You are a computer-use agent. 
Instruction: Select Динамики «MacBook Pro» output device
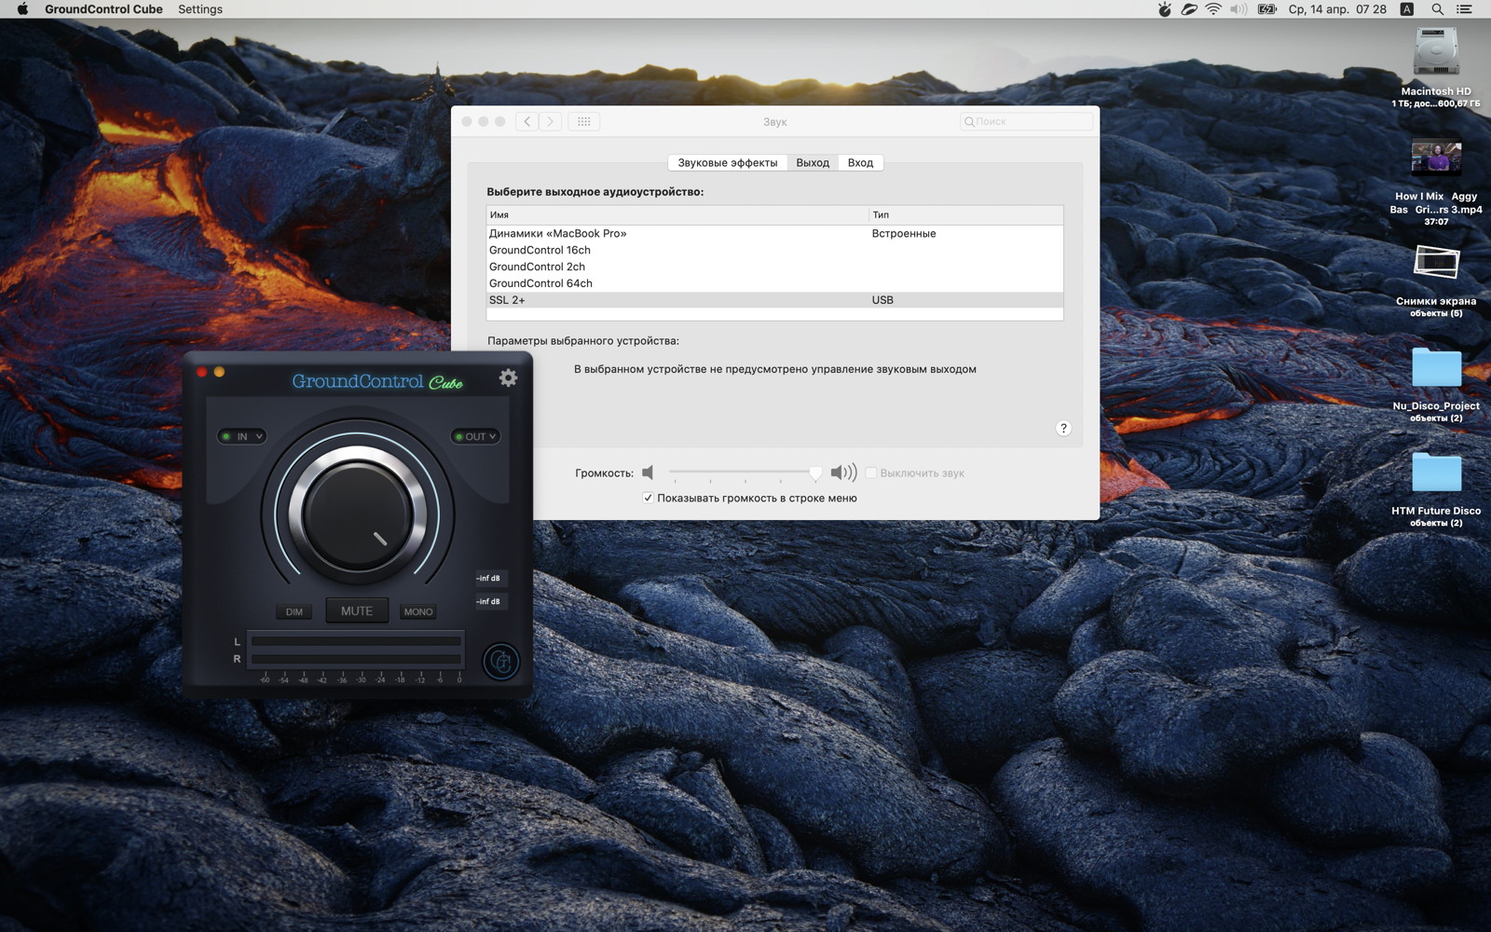(x=774, y=233)
